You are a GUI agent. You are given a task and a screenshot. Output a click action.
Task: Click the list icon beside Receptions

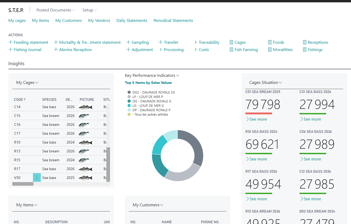point(305,42)
